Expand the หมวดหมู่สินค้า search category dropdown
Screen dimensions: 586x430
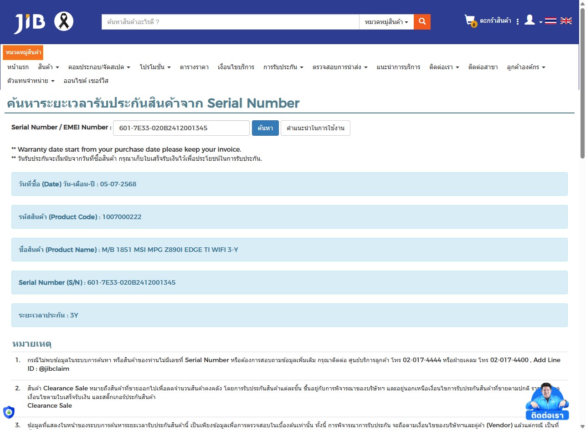point(386,22)
